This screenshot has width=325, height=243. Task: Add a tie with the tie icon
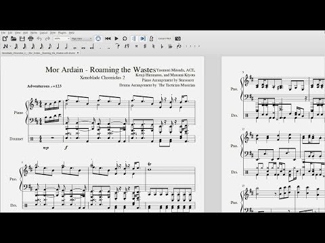pos(118,46)
